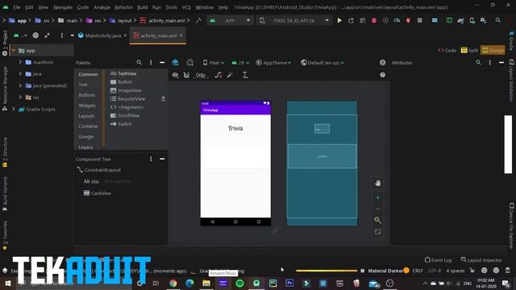The image size is (516, 290).
Task: Select Switch in the palette
Action: point(121,124)
